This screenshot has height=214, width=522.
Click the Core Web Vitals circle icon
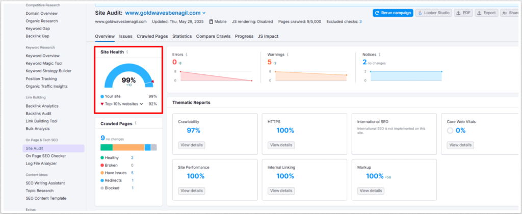[450, 131]
